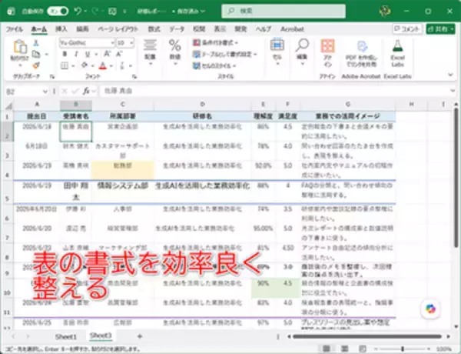Click the Decrease Font Size icon
Screen dimensions: 461x354
[119, 54]
